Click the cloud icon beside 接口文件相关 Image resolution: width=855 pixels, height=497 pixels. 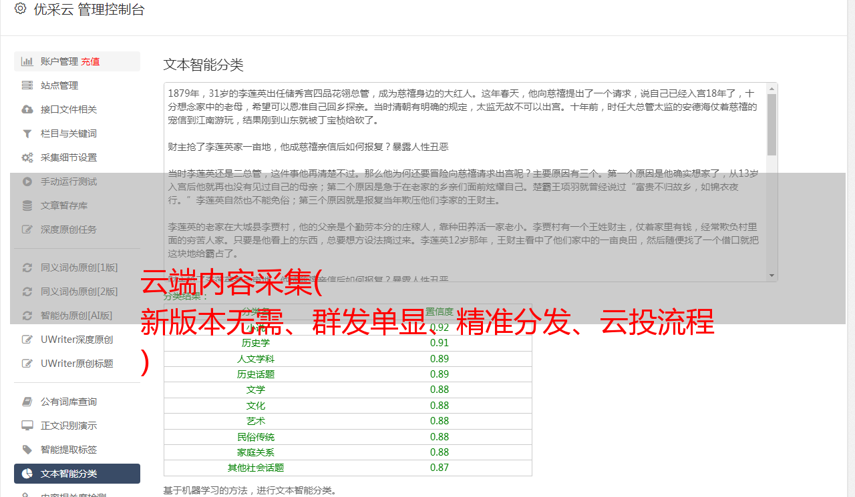click(27, 109)
